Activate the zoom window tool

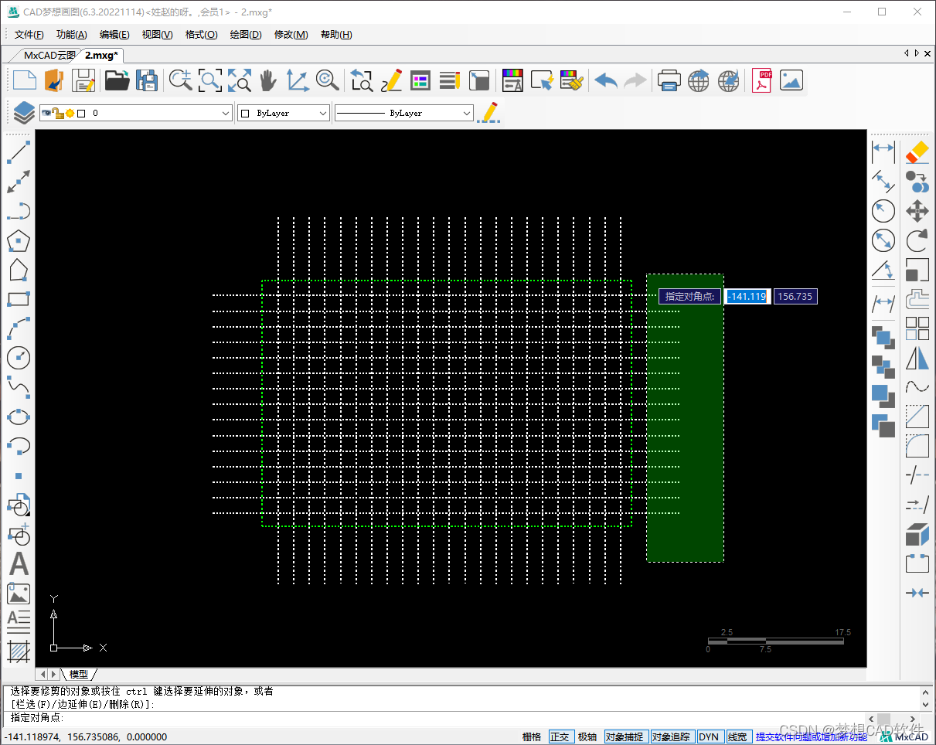[x=210, y=80]
